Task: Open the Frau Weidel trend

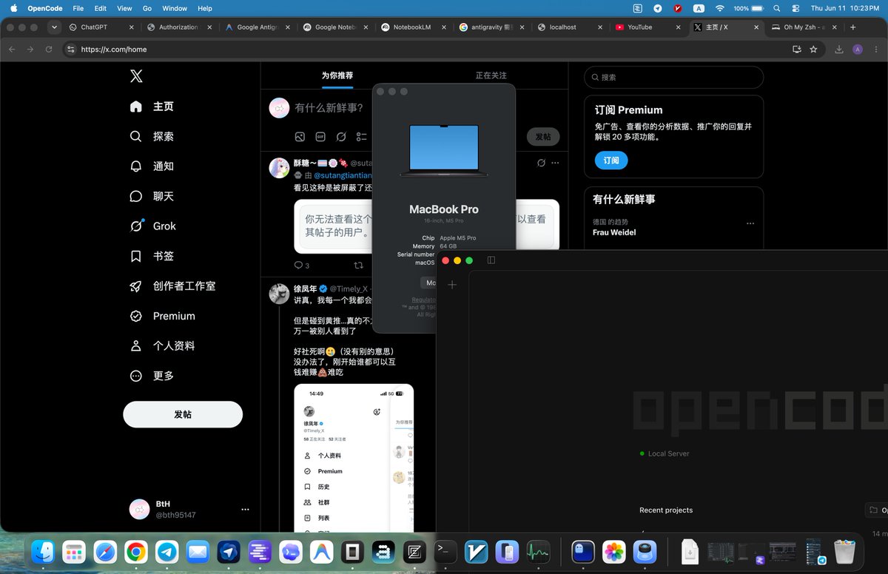Action: pyautogui.click(x=614, y=232)
